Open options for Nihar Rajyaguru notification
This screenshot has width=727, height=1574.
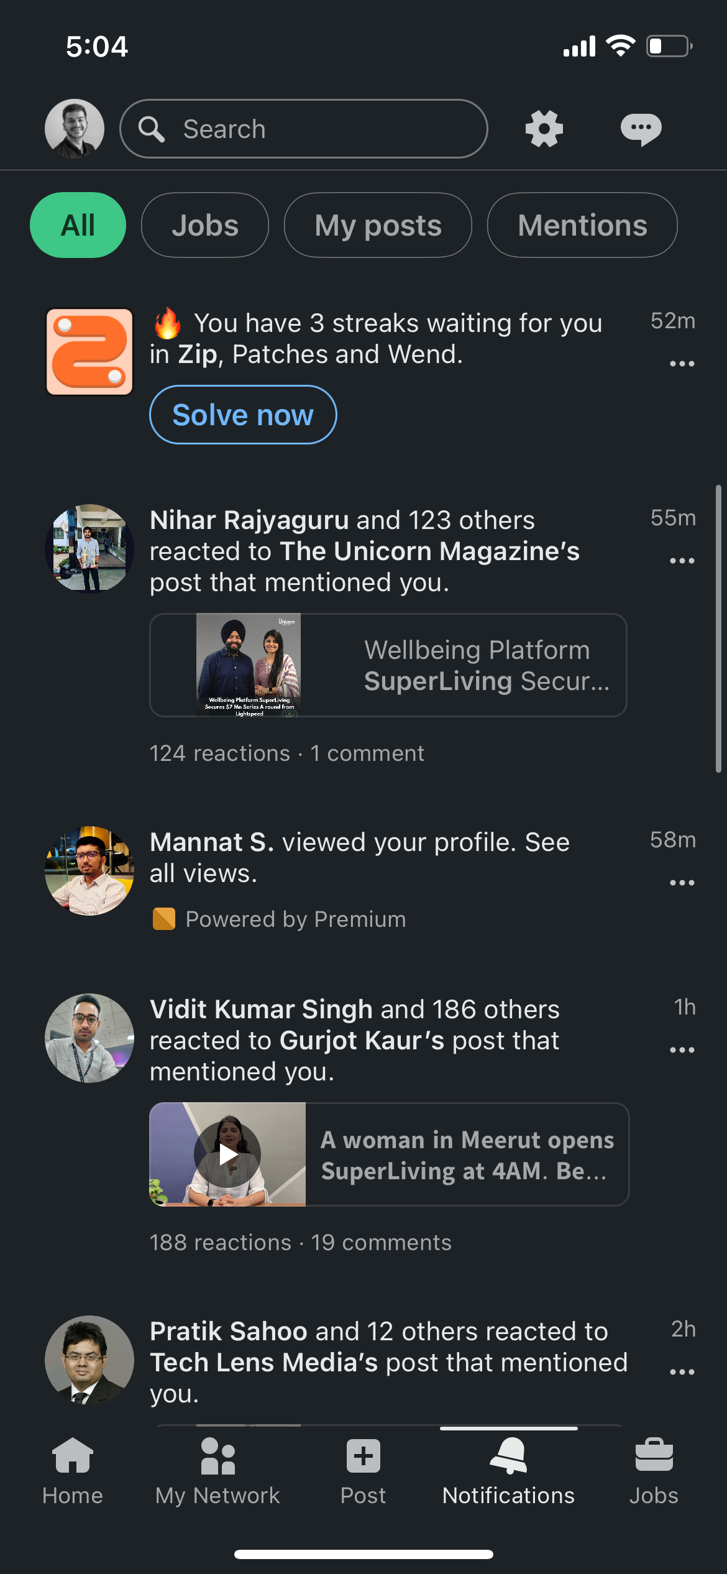point(682,561)
